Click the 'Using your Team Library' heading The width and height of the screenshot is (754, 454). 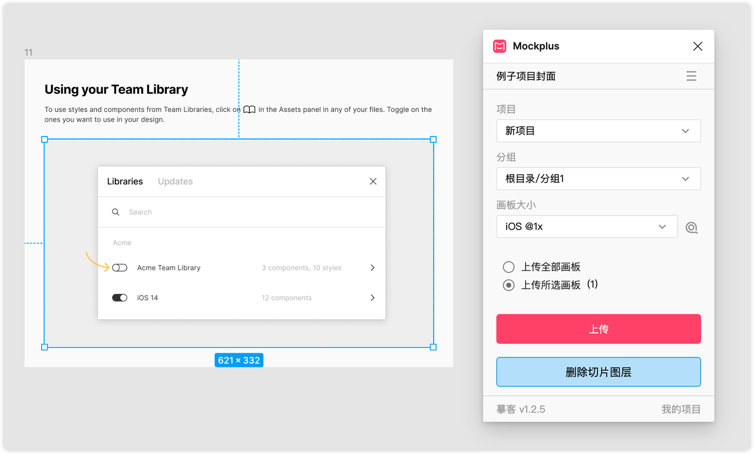pos(117,90)
